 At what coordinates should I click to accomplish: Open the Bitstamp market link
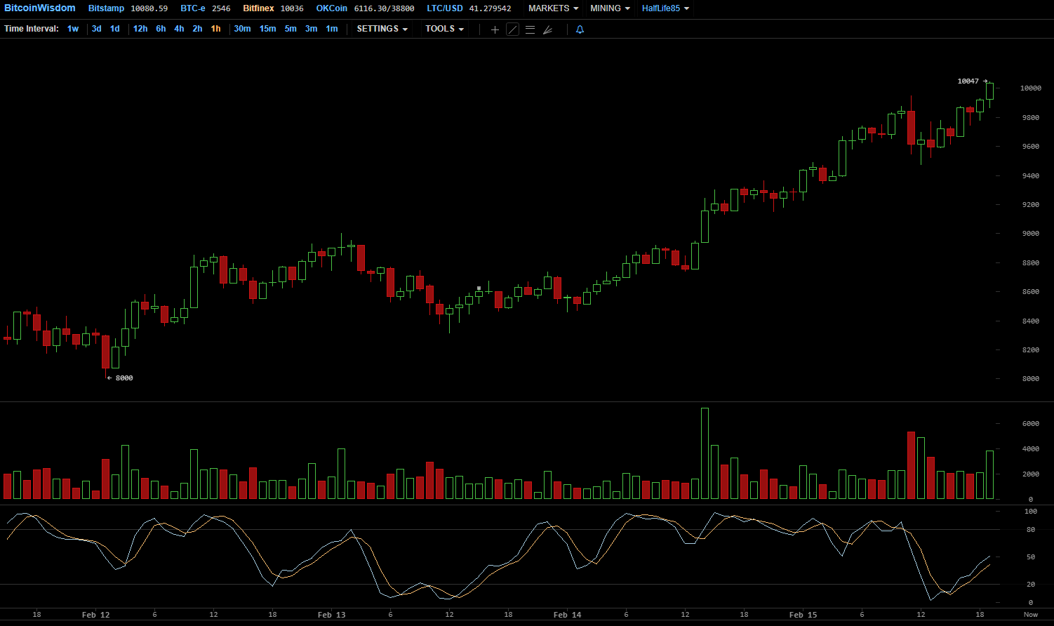pos(106,8)
